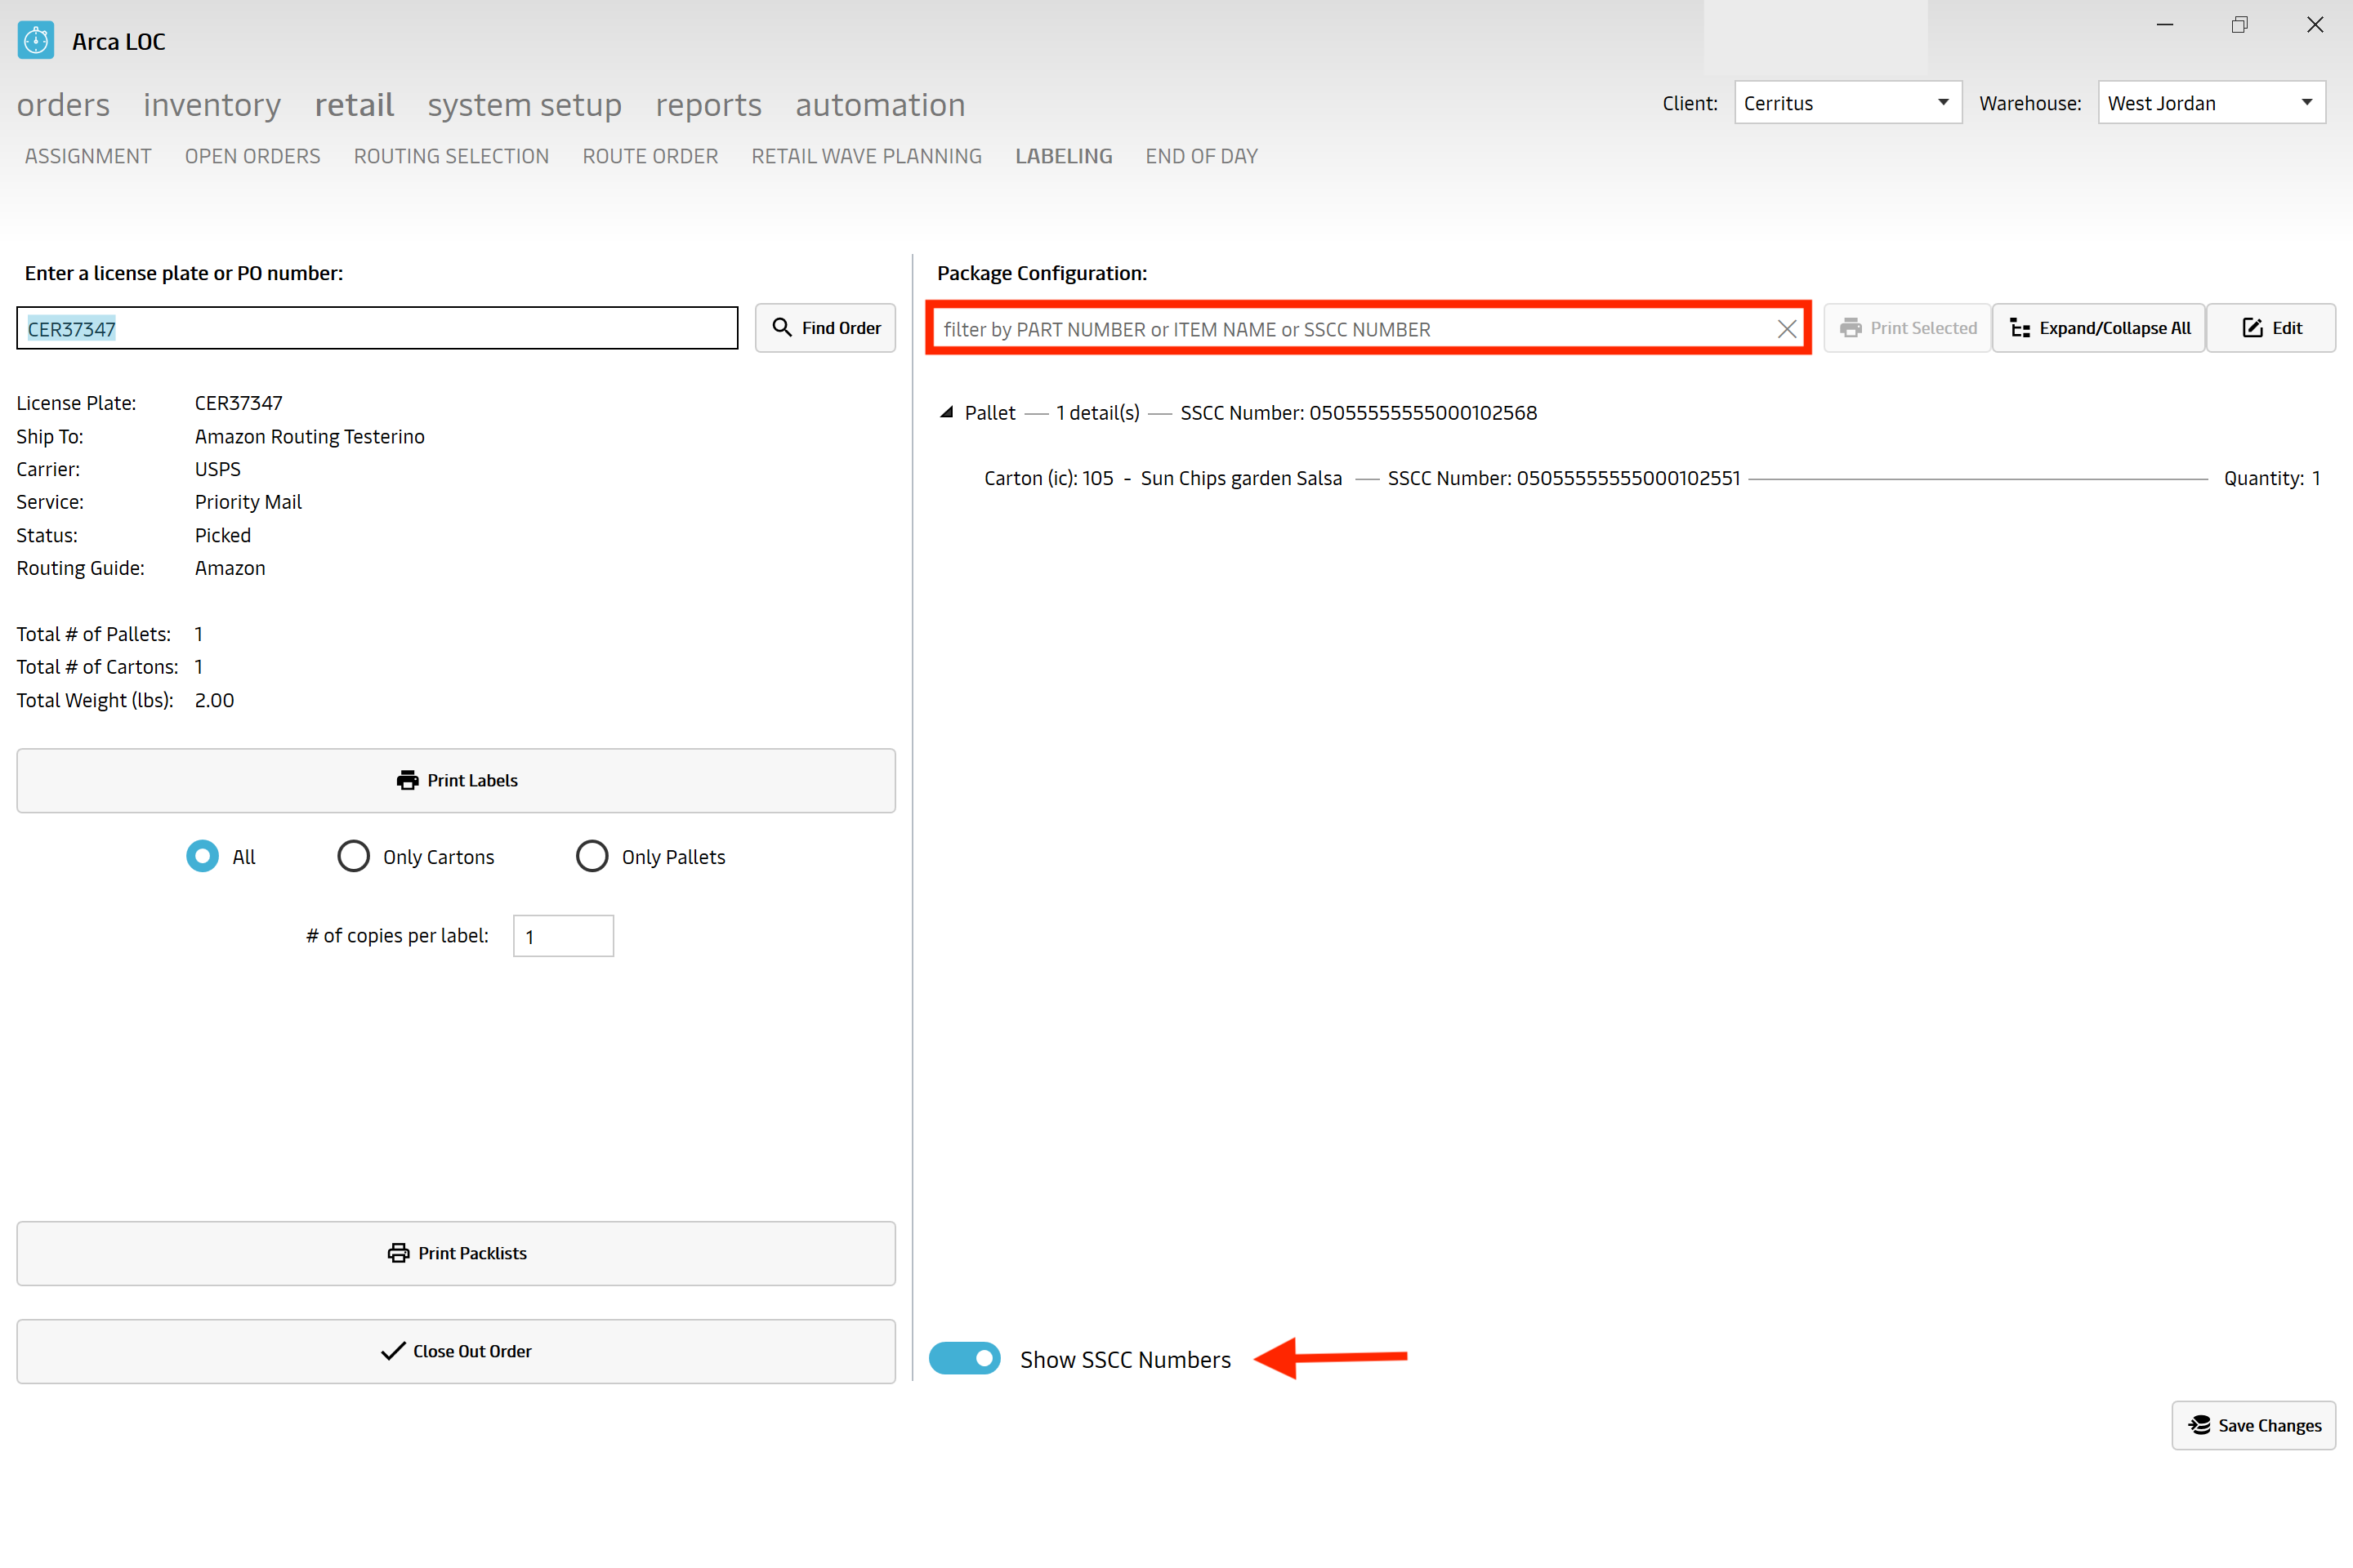Select the Only Cartons radio button
2353x1568 pixels.
pyautogui.click(x=353, y=856)
